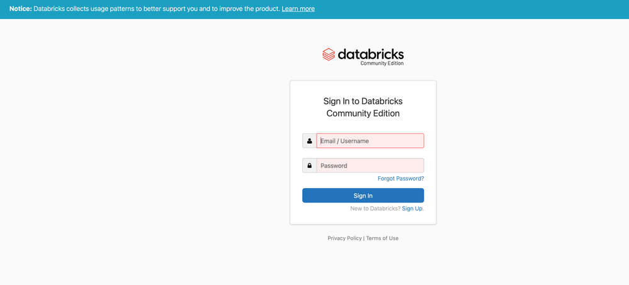629x285 pixels.
Task: Click the Sign In to Databricks heading
Action: coord(363,101)
